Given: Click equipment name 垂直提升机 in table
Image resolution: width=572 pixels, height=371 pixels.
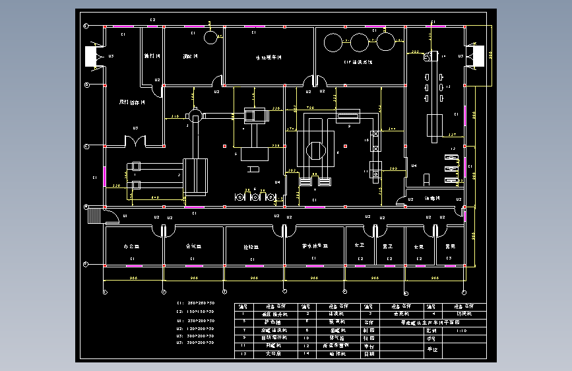Looking at the screenshot, I should coord(275,314).
